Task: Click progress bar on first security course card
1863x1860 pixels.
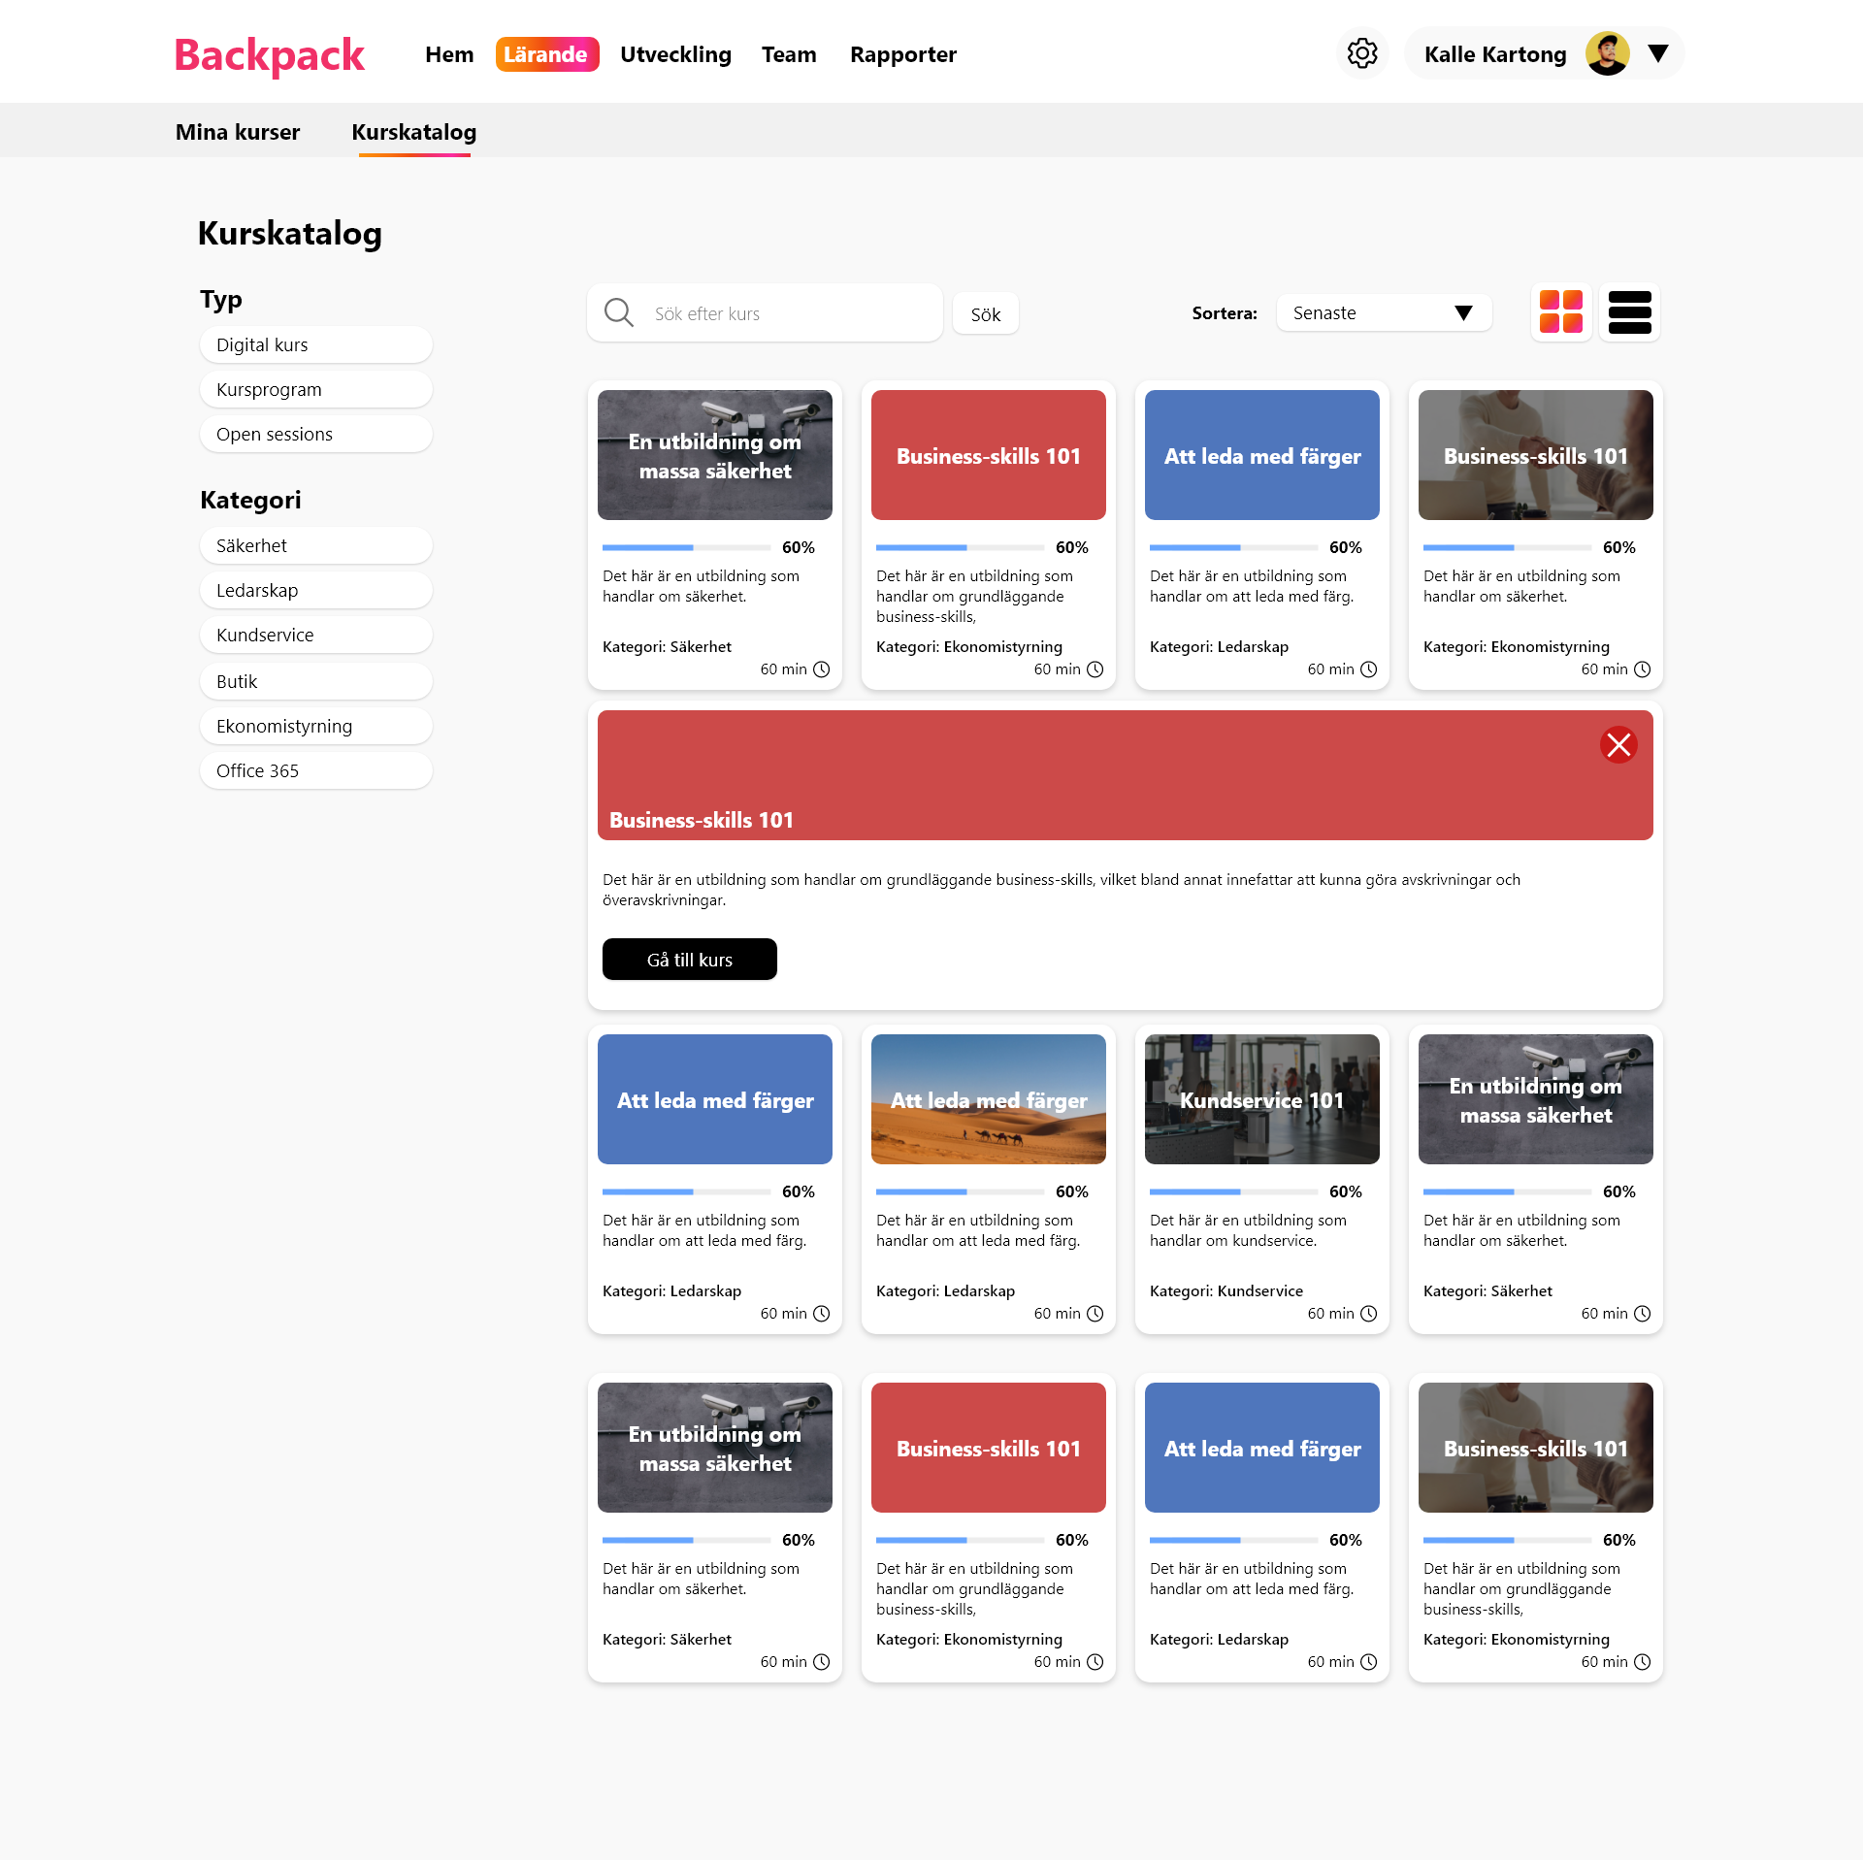Action: [x=686, y=548]
